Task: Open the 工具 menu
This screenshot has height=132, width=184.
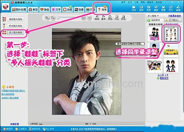Action: [136, 2]
